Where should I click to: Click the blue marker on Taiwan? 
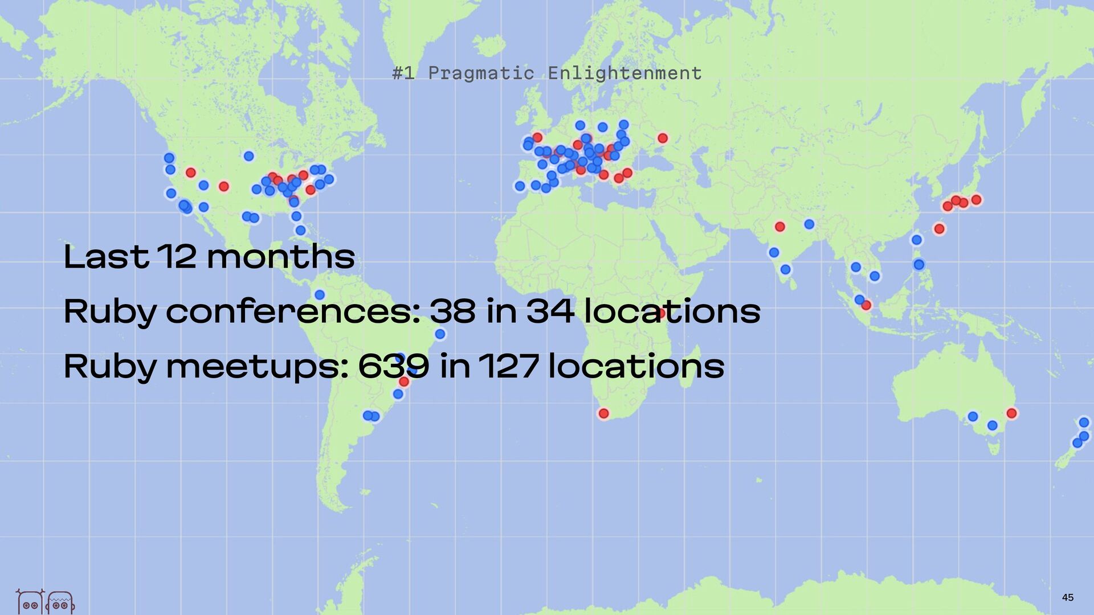[916, 240]
